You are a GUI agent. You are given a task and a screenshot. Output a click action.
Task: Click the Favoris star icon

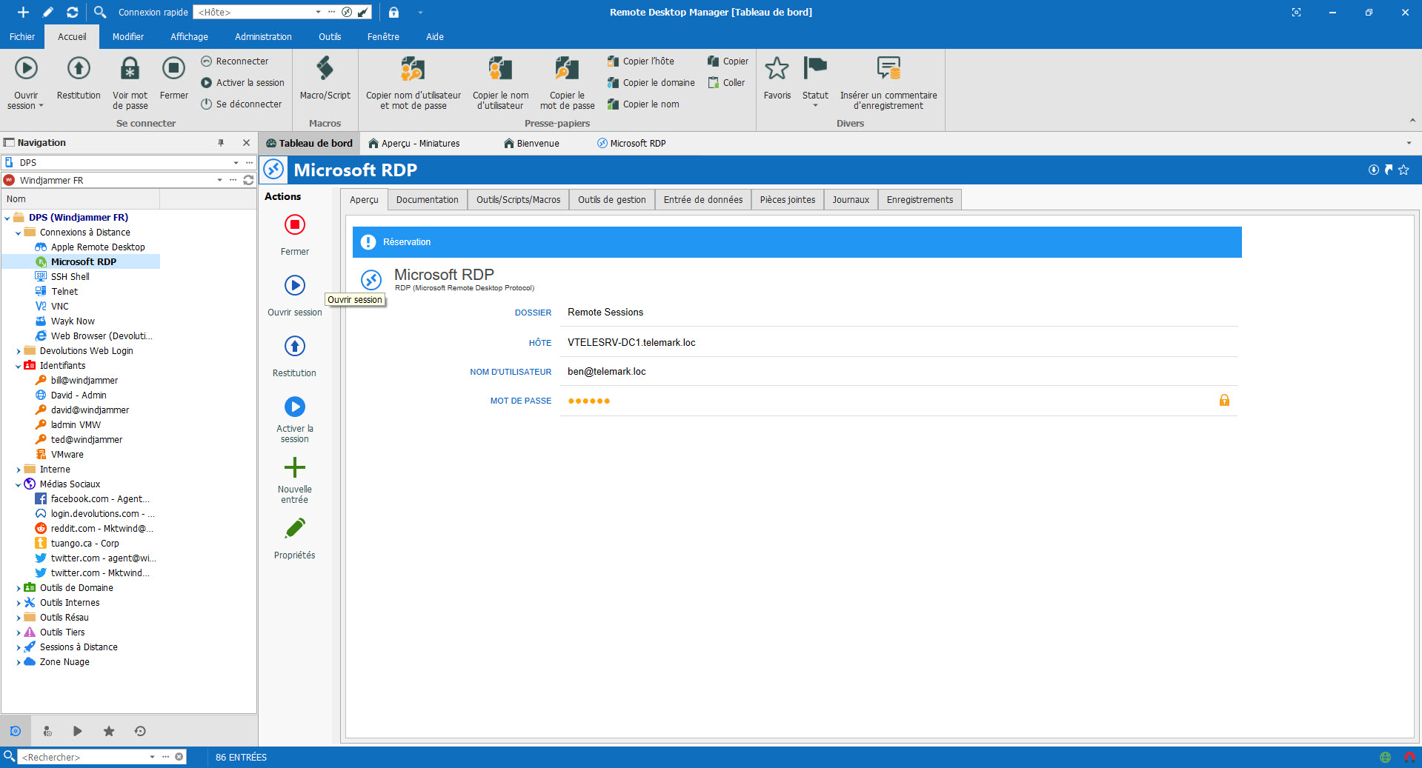[x=777, y=69]
